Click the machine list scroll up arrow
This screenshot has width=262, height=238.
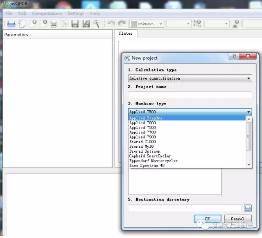[x=249, y=119]
